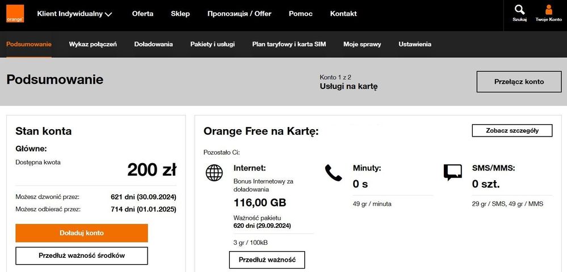Select Plan taryfowy i karta SIM tab
The image size is (567, 272).
(x=289, y=44)
